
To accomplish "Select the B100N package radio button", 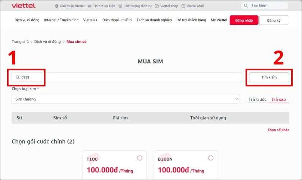I will [211, 158].
